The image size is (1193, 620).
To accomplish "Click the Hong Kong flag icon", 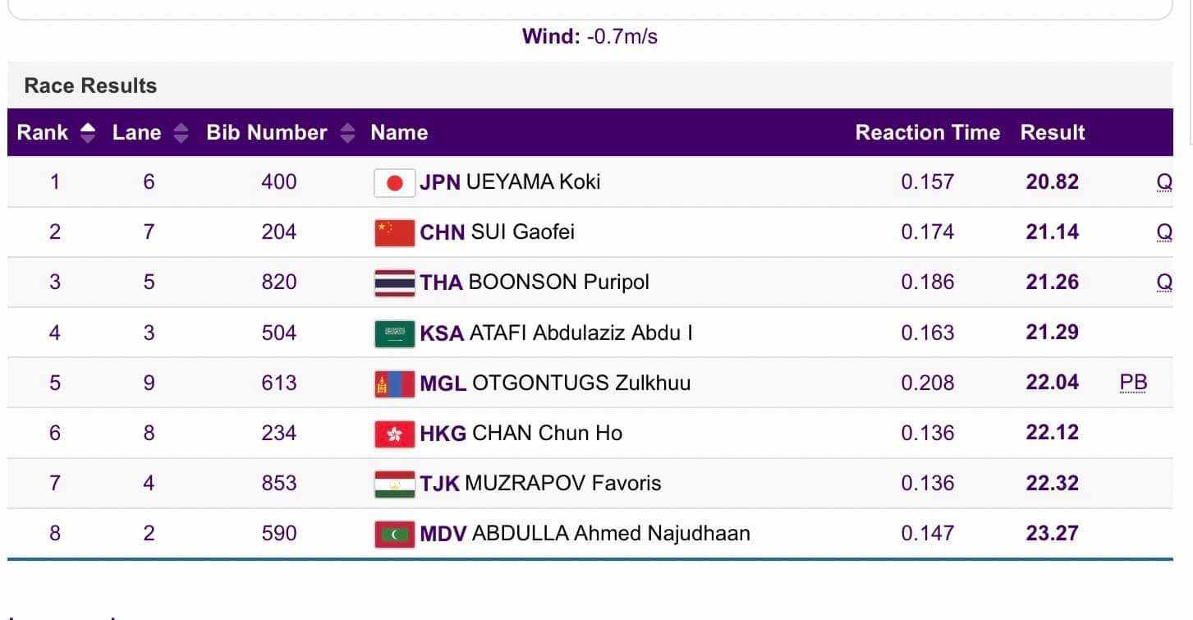I will click(394, 434).
